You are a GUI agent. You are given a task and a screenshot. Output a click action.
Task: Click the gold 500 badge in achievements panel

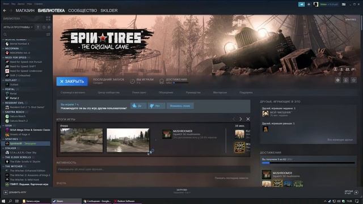(x=277, y=184)
